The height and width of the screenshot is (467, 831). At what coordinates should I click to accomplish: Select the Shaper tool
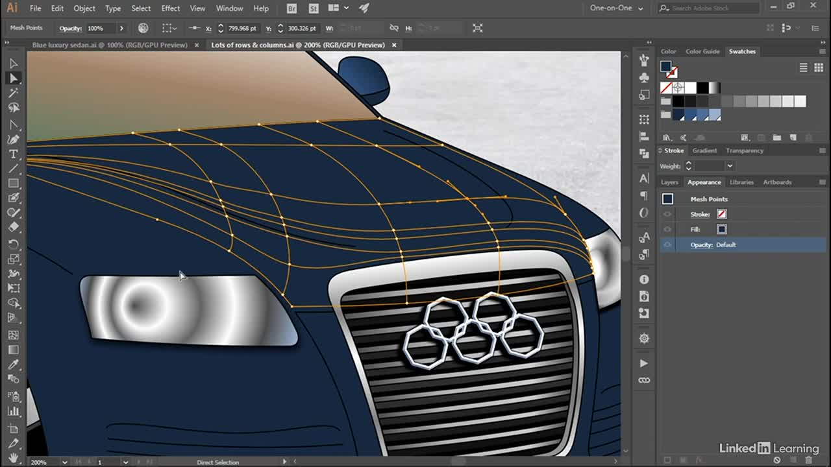(x=13, y=213)
